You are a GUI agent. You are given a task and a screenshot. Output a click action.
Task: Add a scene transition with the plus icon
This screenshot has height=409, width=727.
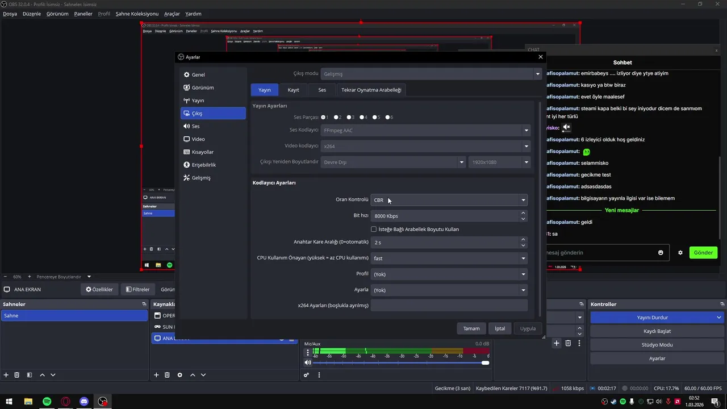pyautogui.click(x=557, y=343)
